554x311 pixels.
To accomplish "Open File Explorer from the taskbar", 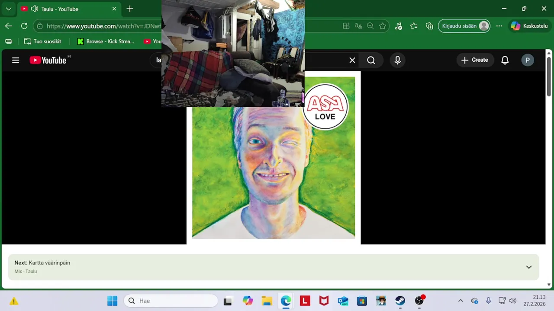I will tap(267, 301).
